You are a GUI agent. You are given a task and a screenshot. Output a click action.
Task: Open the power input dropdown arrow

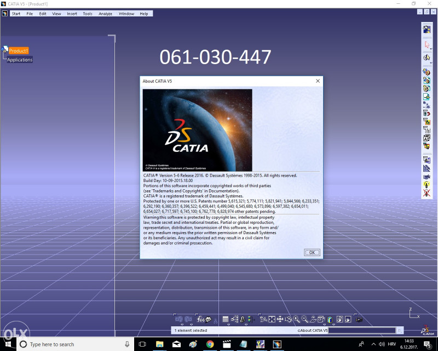pos(400,331)
